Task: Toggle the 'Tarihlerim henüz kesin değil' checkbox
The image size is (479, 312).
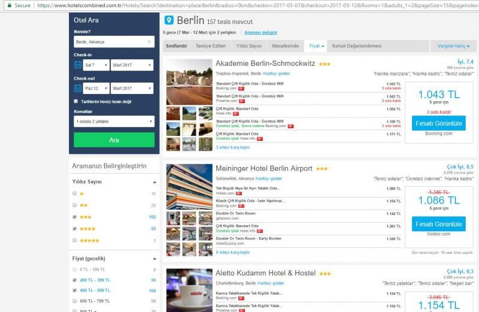Action: [76, 102]
